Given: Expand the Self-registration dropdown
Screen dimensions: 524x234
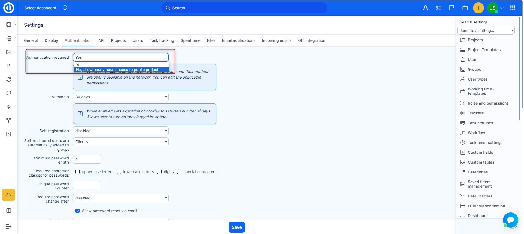Looking at the screenshot, I should 121,131.
